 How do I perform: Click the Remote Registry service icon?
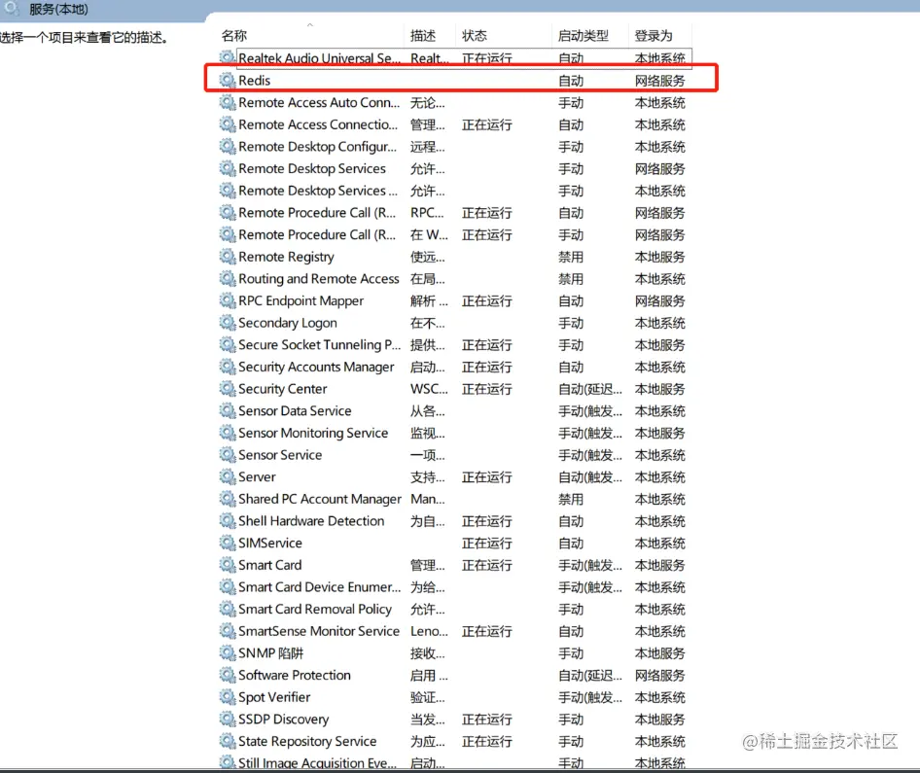[227, 257]
